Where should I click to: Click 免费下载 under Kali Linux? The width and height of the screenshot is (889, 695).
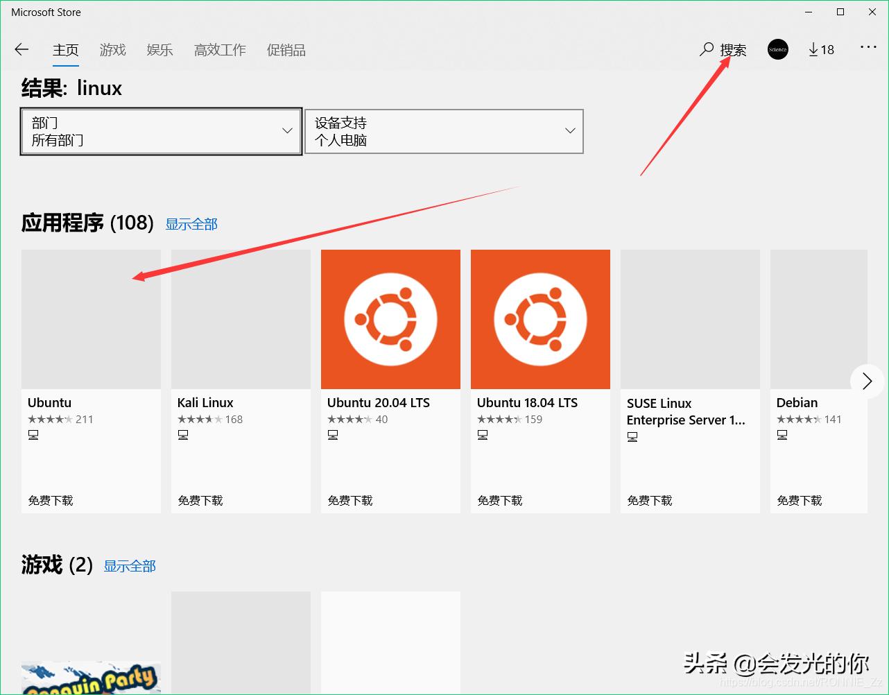point(200,500)
